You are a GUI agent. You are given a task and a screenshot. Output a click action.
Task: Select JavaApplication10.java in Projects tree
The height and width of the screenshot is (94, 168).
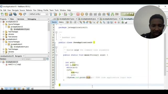pos(22,29)
